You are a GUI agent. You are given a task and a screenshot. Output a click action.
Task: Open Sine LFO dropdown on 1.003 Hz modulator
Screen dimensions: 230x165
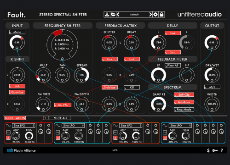(180, 126)
